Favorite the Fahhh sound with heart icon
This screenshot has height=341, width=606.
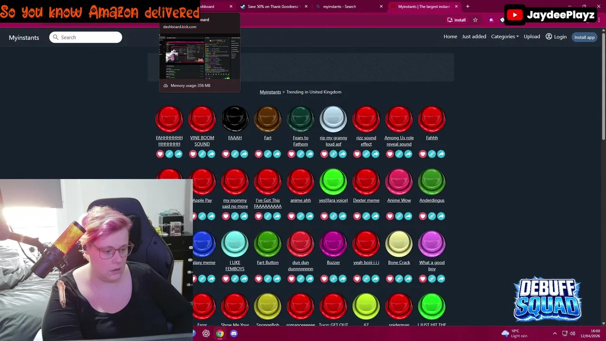click(423, 154)
